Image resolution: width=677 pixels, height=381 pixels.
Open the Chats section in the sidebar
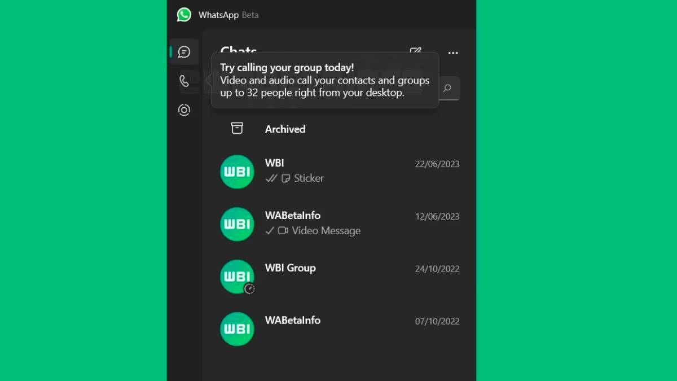point(184,52)
